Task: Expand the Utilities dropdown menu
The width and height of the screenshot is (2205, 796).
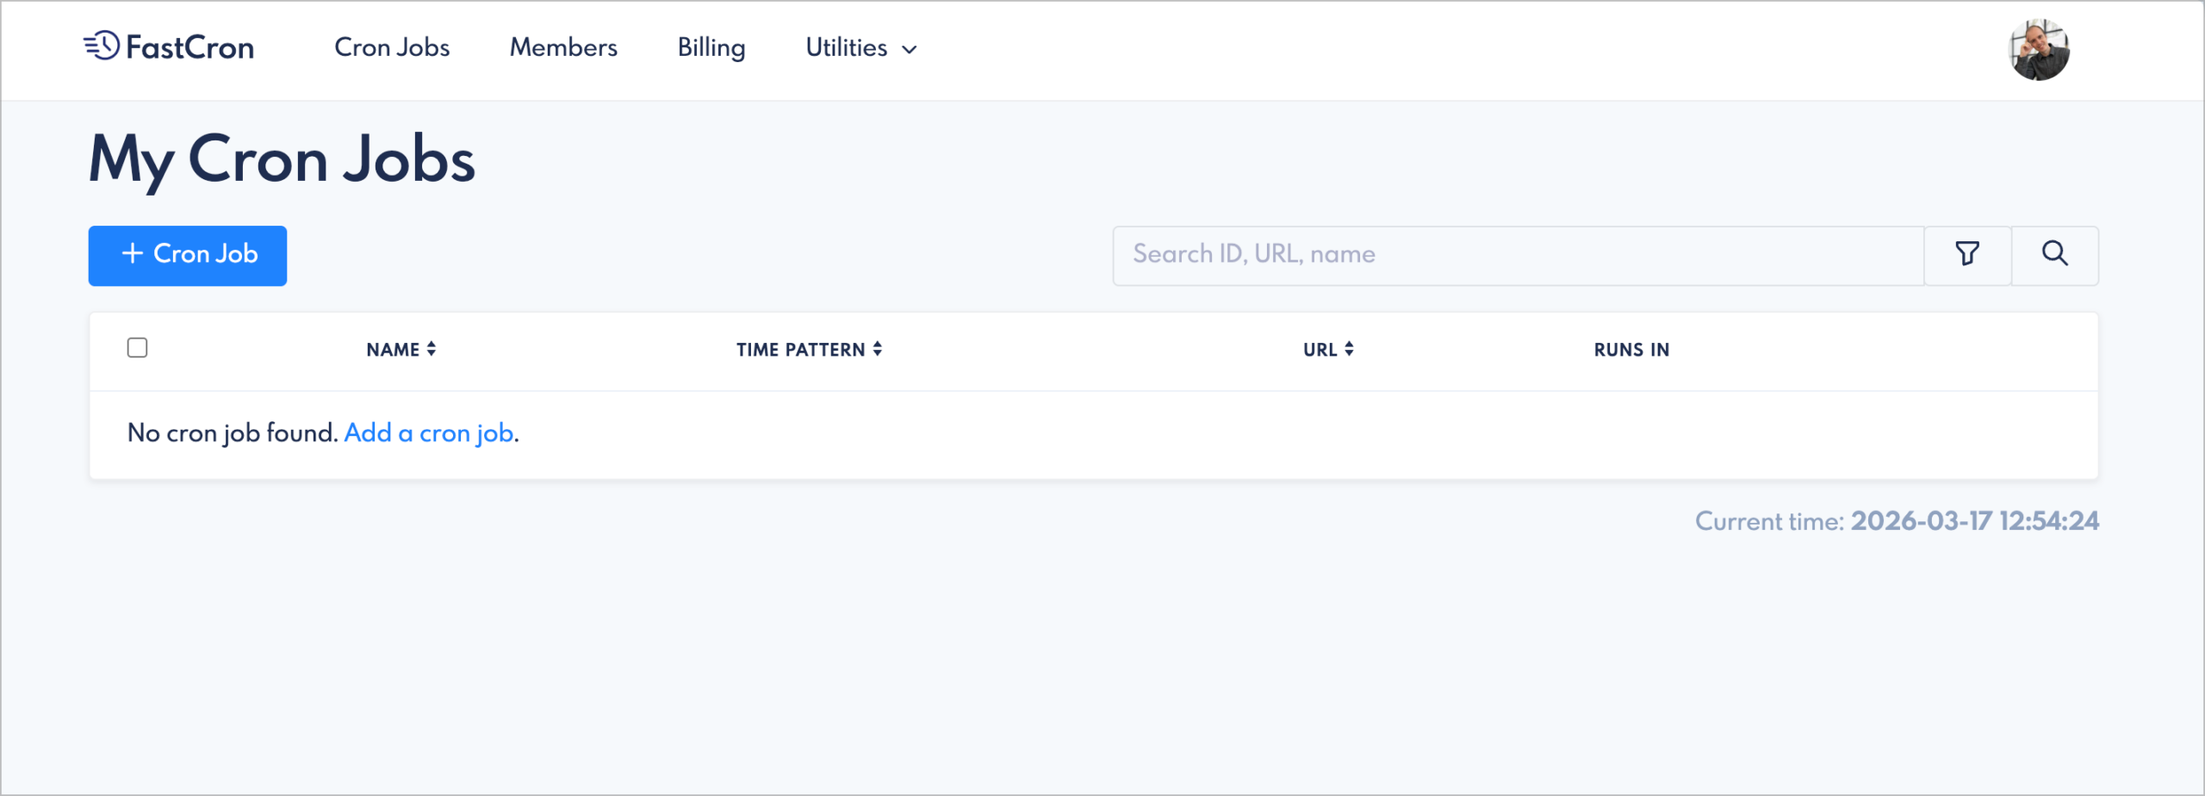Action: coord(846,48)
